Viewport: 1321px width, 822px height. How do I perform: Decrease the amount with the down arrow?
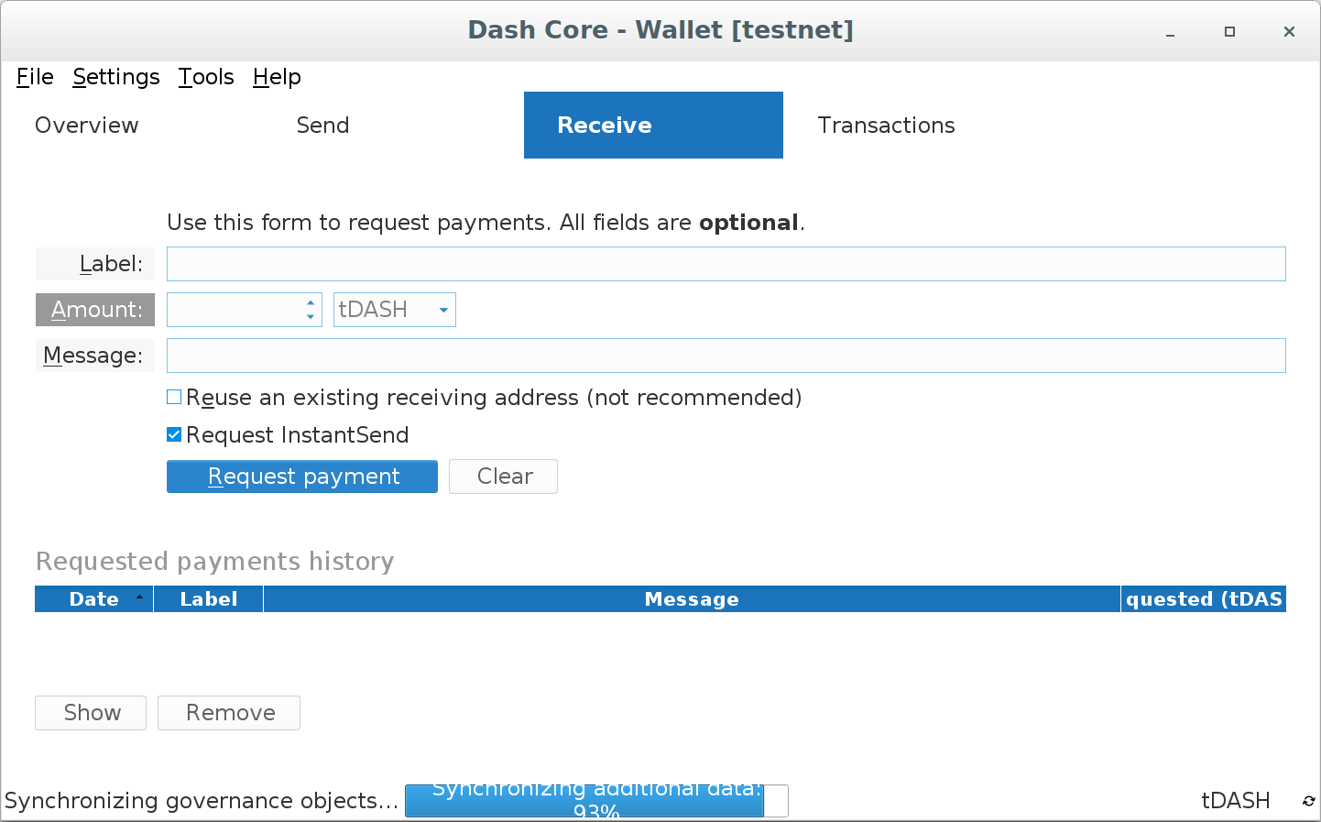(x=311, y=317)
